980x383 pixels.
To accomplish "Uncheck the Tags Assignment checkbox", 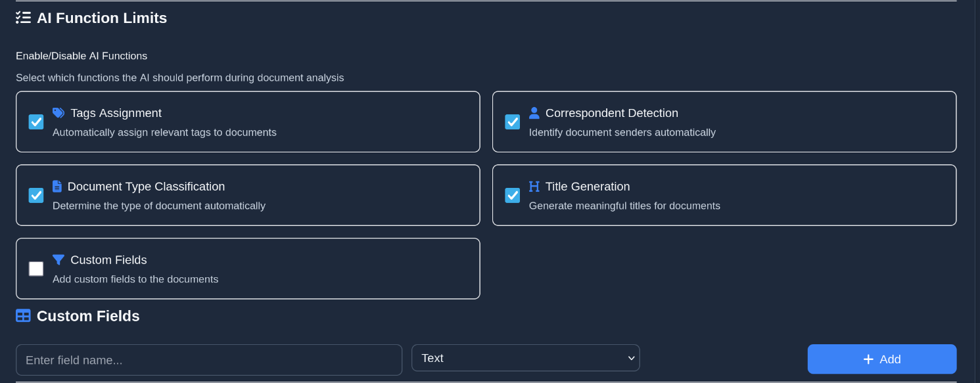I will (x=36, y=122).
